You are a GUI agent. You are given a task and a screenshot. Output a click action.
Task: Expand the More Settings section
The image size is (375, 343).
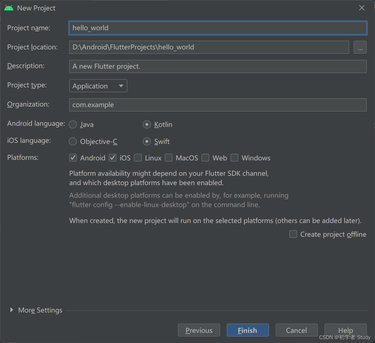12,310
